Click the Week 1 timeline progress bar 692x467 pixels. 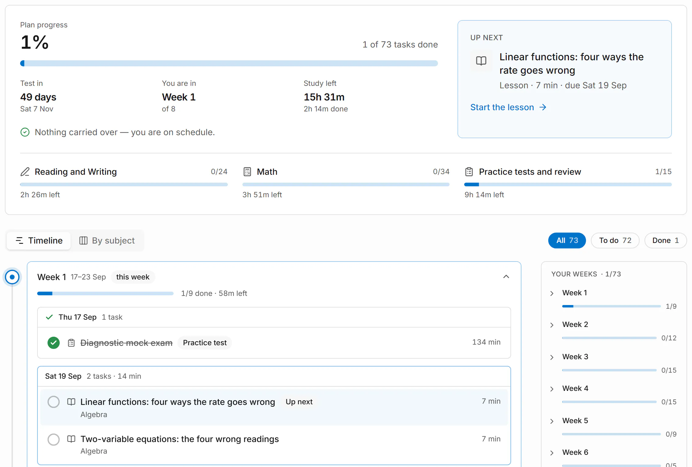coord(105,293)
